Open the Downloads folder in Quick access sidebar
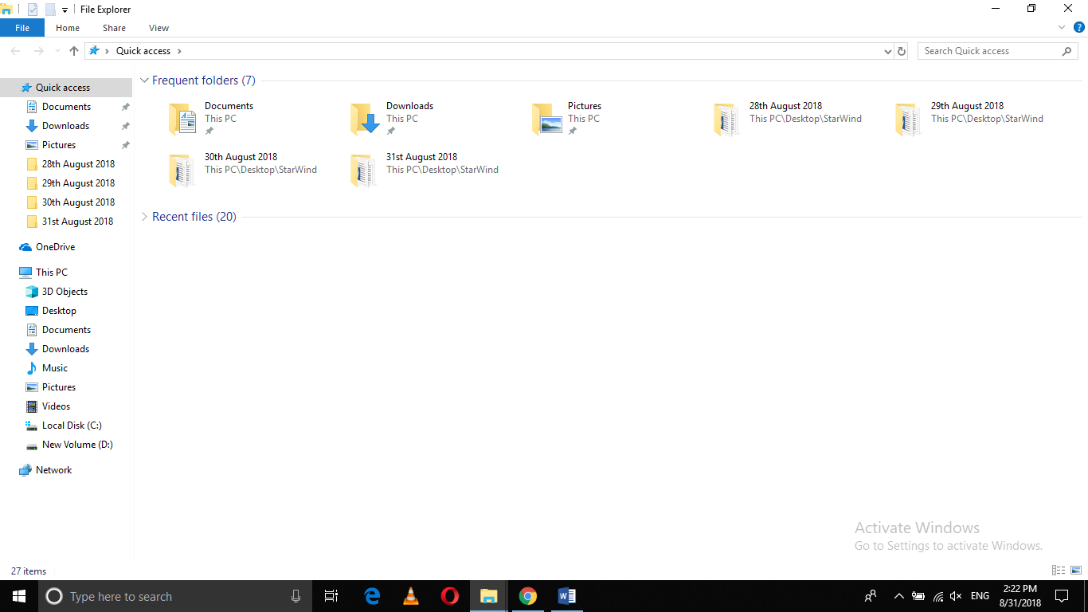This screenshot has height=612, width=1088. click(x=65, y=125)
